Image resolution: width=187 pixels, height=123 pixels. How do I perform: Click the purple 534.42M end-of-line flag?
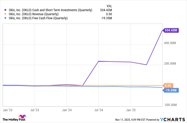[171, 30]
